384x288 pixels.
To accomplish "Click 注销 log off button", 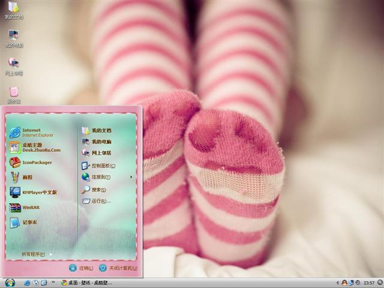I will (81, 268).
